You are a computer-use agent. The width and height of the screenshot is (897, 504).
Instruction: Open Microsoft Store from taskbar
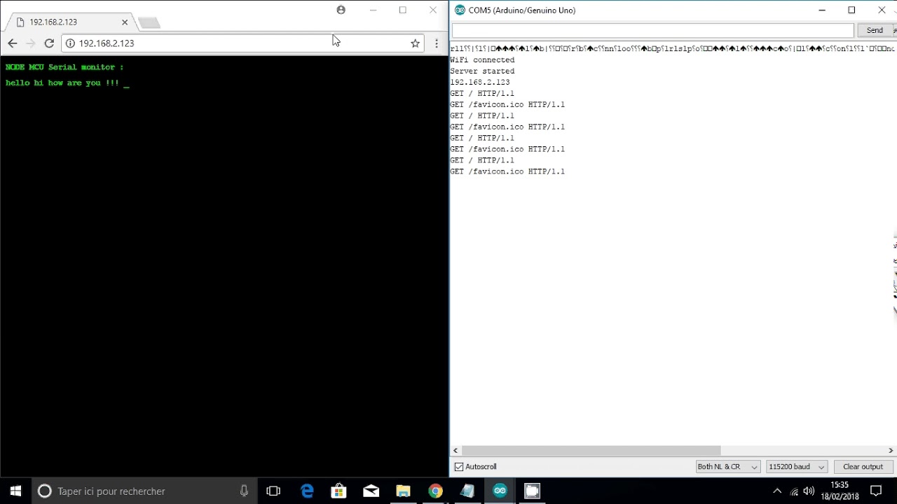pyautogui.click(x=338, y=491)
